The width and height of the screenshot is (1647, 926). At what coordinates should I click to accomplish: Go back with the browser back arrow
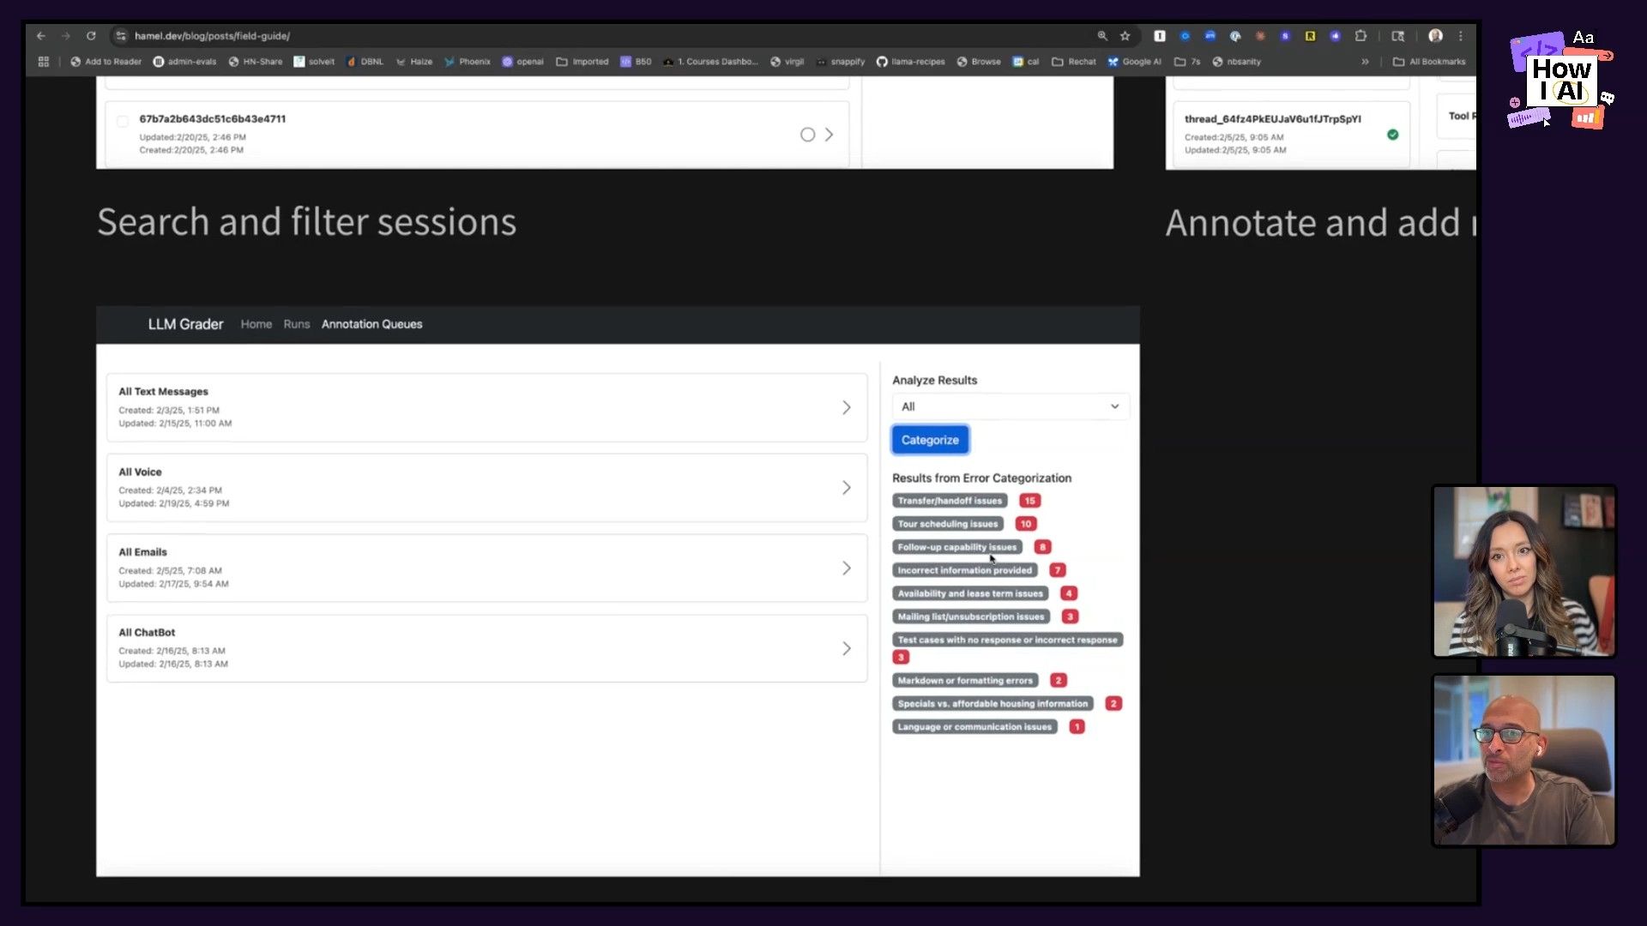coord(41,36)
